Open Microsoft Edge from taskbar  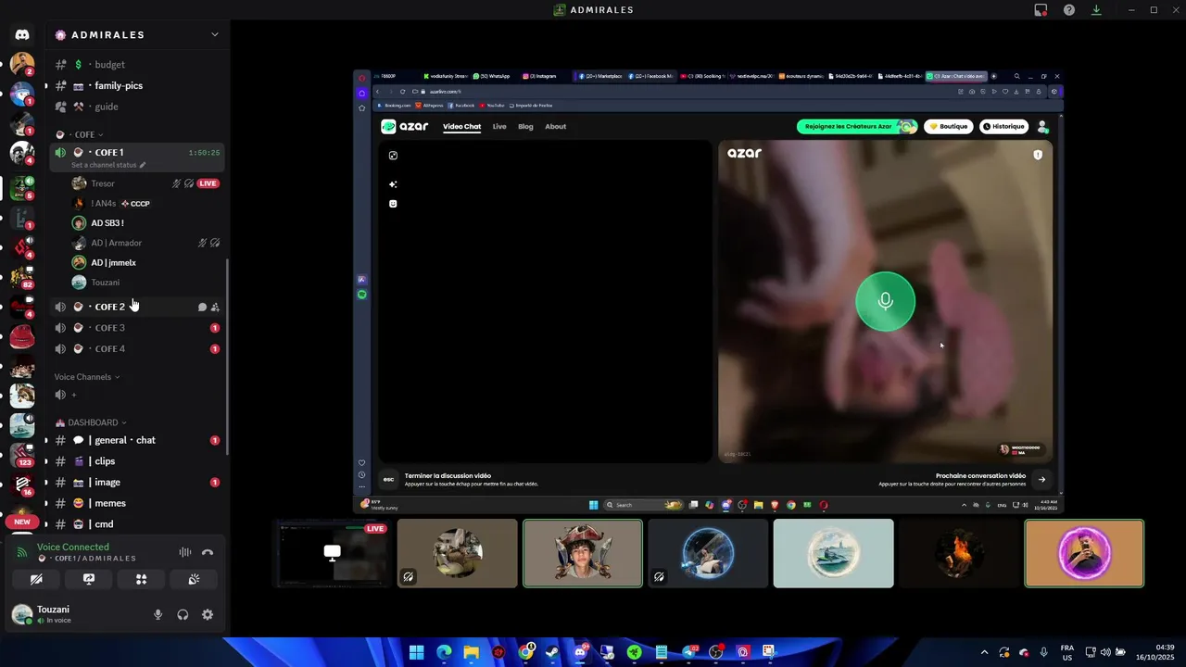point(444,652)
